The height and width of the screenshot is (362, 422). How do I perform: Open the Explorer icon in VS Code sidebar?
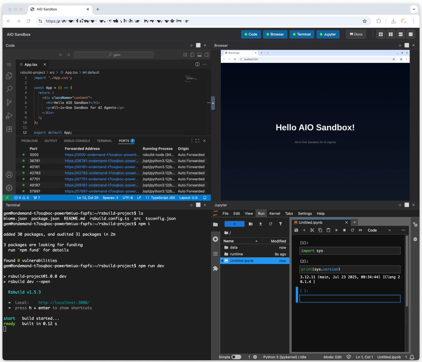pos(9,76)
